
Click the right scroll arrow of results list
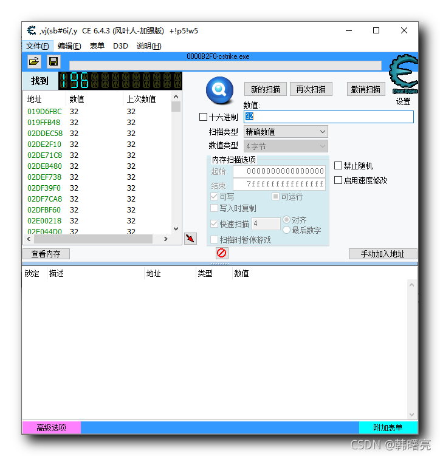pos(165,239)
